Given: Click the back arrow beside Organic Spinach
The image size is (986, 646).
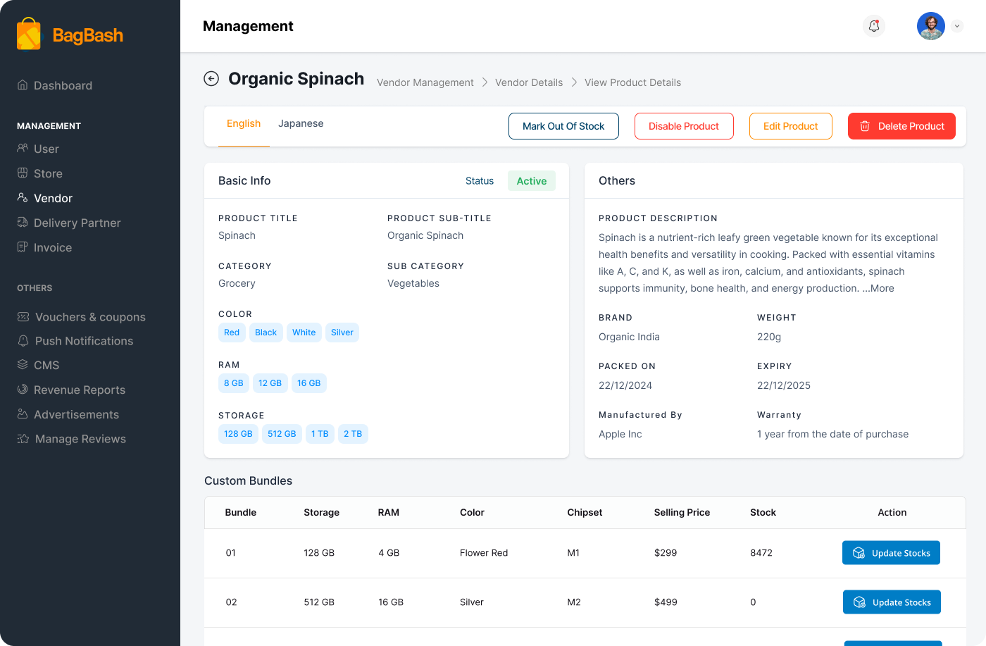Looking at the screenshot, I should (211, 79).
